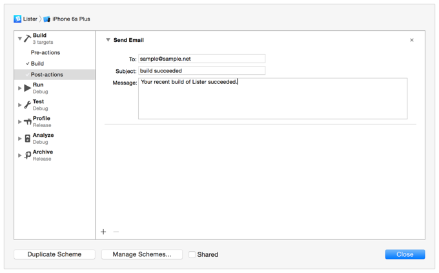The width and height of the screenshot is (439, 273).
Task: Click the Lister scheme icon in breadcrumb
Action: pyautogui.click(x=17, y=19)
